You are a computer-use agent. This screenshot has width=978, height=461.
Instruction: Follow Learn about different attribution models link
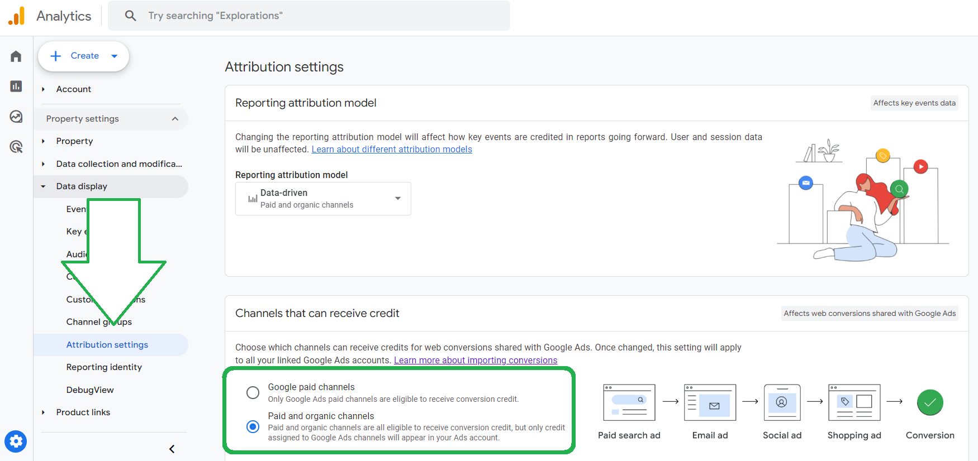(x=392, y=150)
